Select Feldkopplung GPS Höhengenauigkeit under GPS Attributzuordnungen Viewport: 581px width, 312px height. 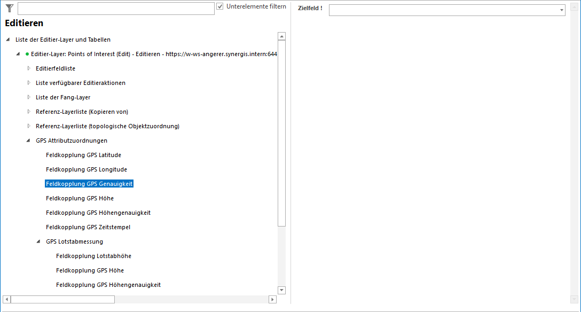pos(98,213)
